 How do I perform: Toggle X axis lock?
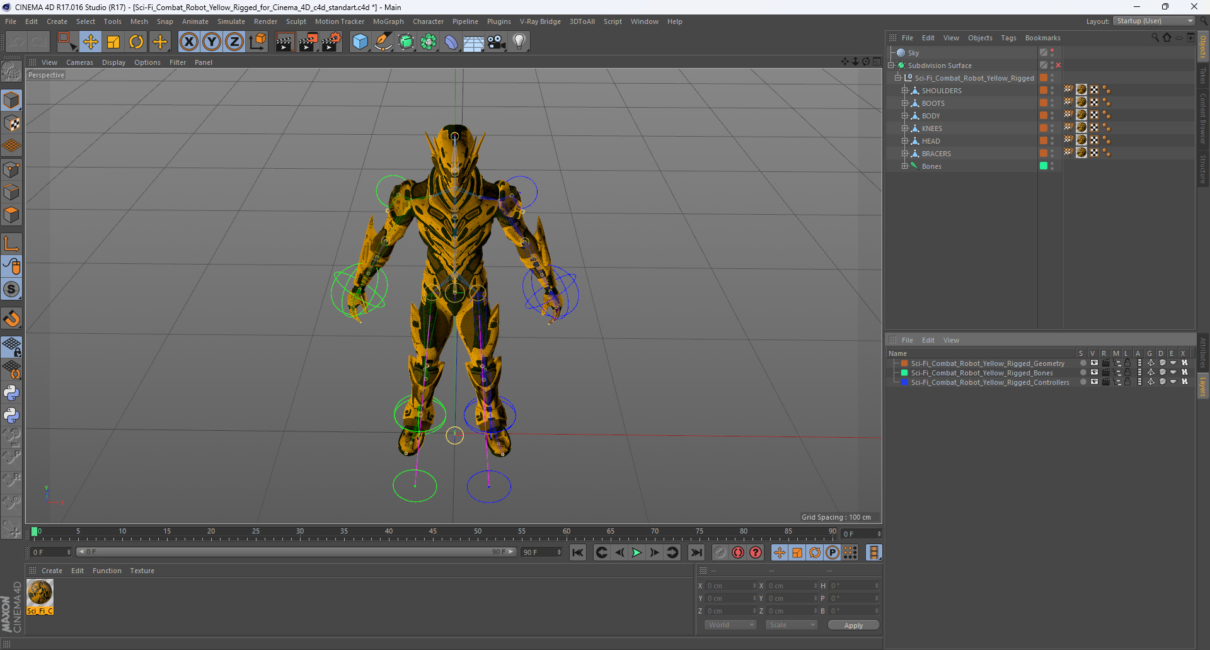pyautogui.click(x=188, y=42)
